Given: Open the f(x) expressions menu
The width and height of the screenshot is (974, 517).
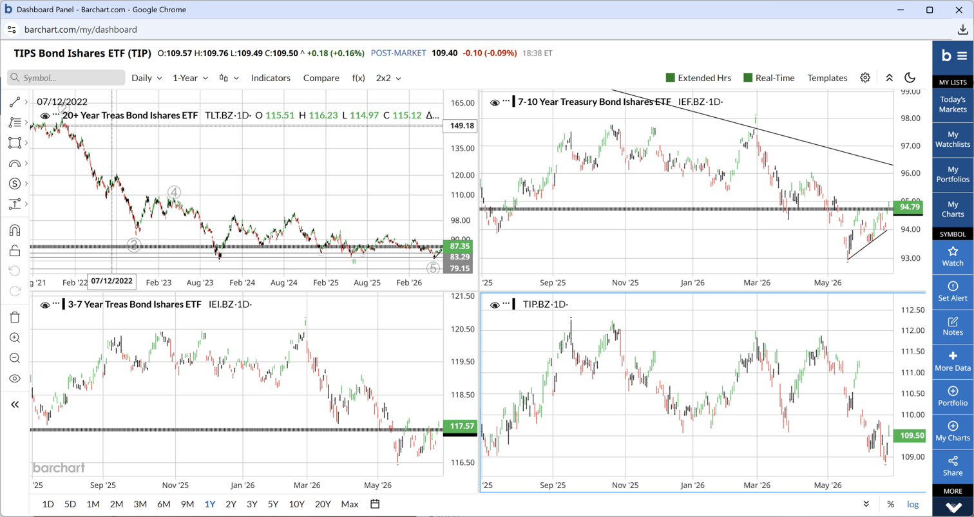Looking at the screenshot, I should coord(358,78).
